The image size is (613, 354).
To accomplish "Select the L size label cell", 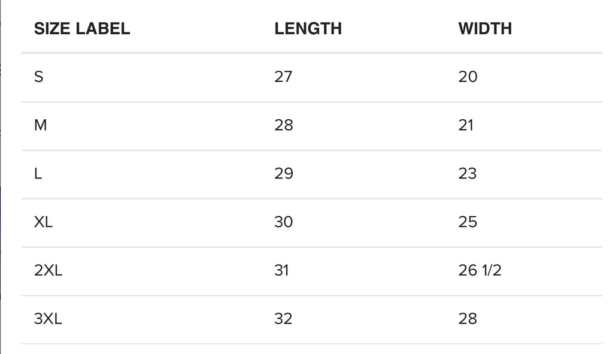I will 38,174.
